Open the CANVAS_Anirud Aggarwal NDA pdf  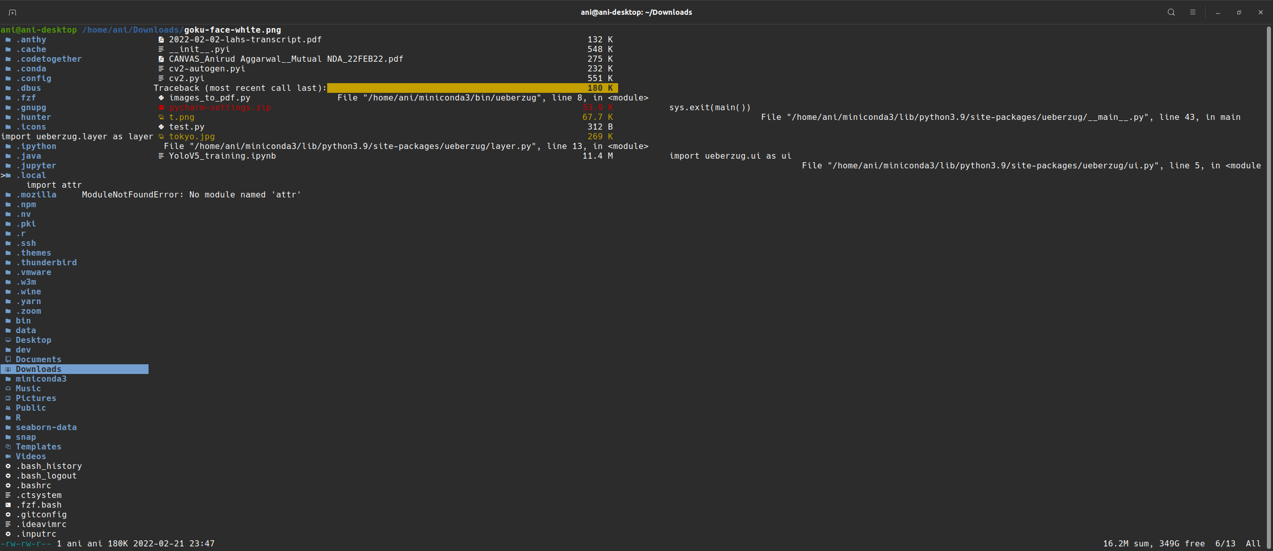pyautogui.click(x=286, y=59)
